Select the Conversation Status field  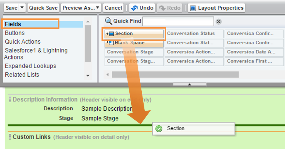(x=194, y=33)
